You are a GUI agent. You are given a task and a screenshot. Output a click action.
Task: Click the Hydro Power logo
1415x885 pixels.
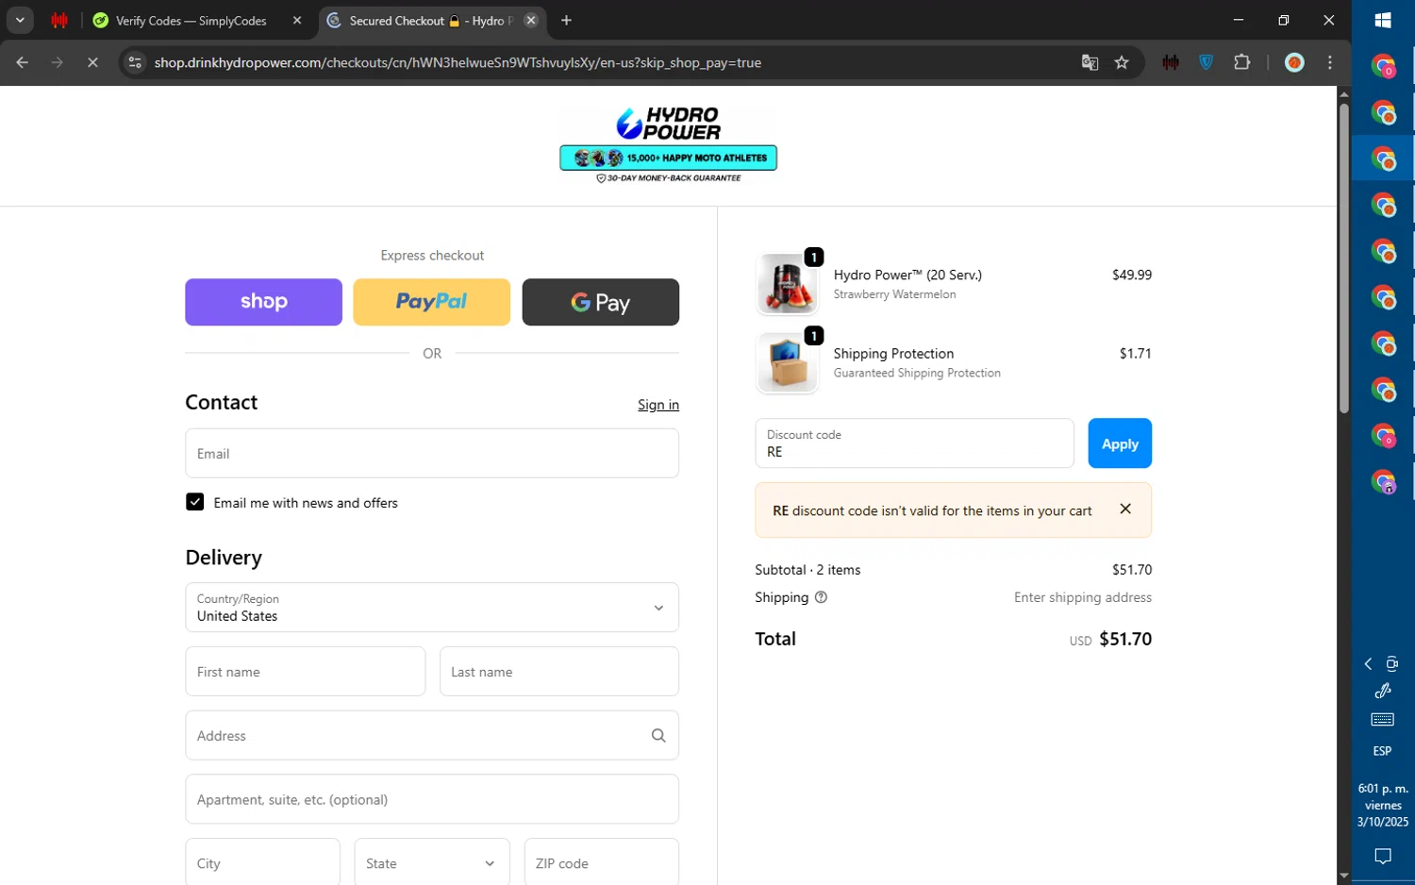pos(668,124)
